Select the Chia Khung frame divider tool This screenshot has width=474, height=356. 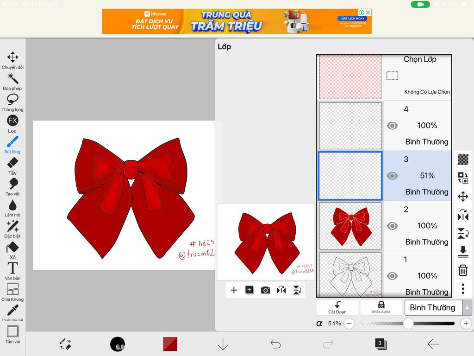[x=12, y=292]
